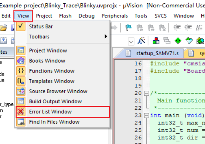The width and height of the screenshot is (205, 144).
Task: Collapse the code fold at line 23
Action: point(146,115)
